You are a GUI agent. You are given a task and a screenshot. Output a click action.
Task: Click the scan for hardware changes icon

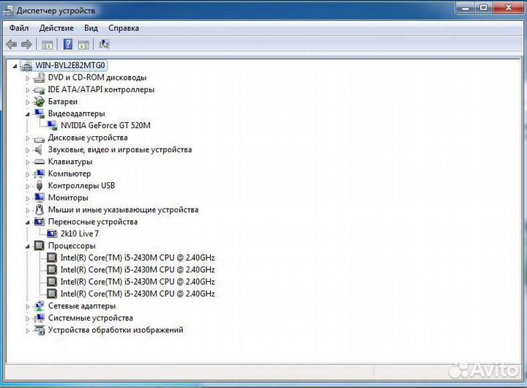tap(104, 44)
